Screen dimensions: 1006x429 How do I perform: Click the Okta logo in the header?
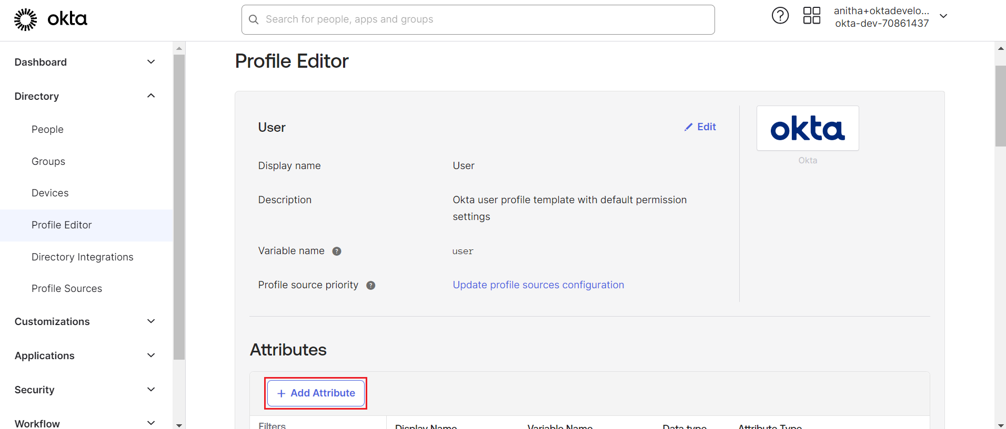[x=51, y=19]
